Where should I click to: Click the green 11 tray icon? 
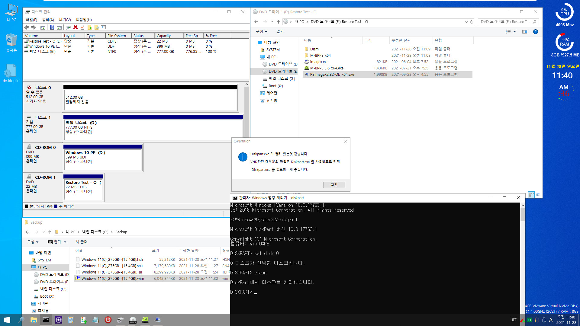pos(529,320)
